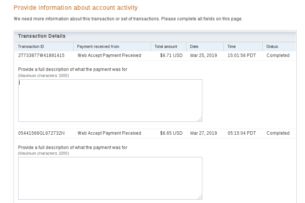Image resolution: width=305 pixels, height=203 pixels.
Task: Click the $6.65 USD amount
Action: pos(171,133)
